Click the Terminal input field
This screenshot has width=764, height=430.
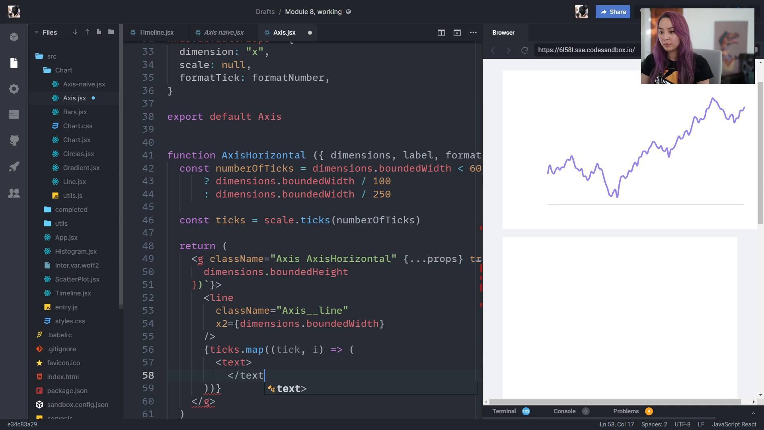[x=504, y=410]
